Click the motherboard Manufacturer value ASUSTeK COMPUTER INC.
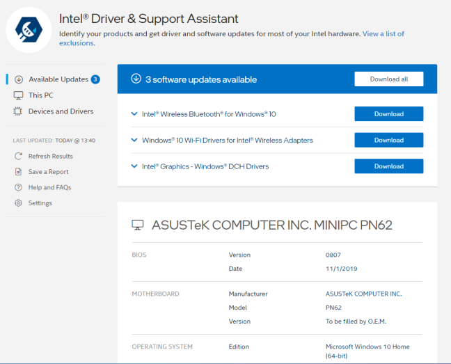This screenshot has height=364, width=451. 363,294
